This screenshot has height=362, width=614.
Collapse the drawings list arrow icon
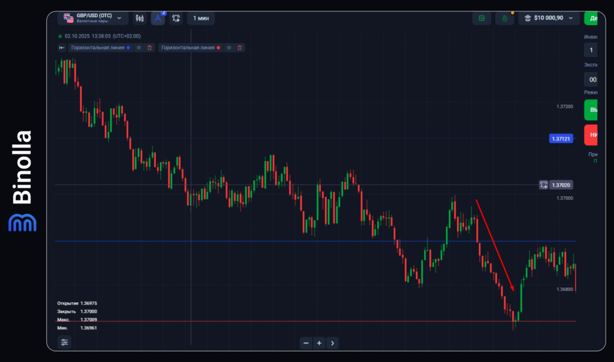tap(62, 48)
